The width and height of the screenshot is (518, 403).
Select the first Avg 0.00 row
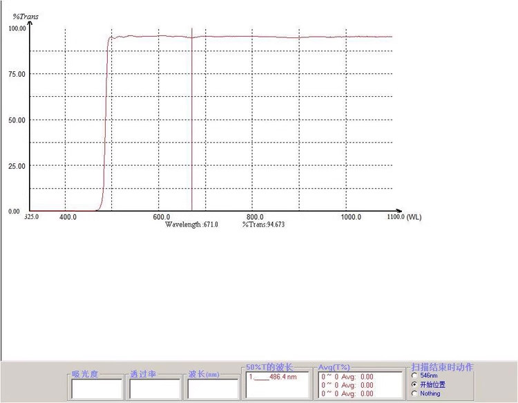(347, 377)
